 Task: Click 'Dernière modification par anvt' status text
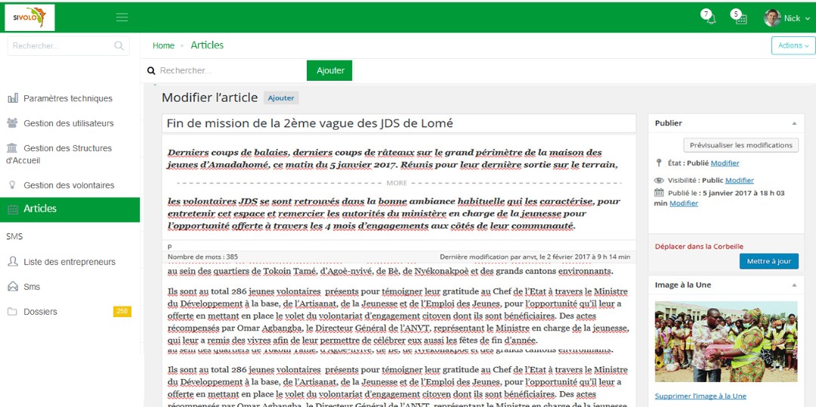click(535, 257)
